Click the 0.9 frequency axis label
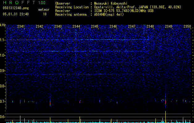Screen dimensions: 194x123 3,71
